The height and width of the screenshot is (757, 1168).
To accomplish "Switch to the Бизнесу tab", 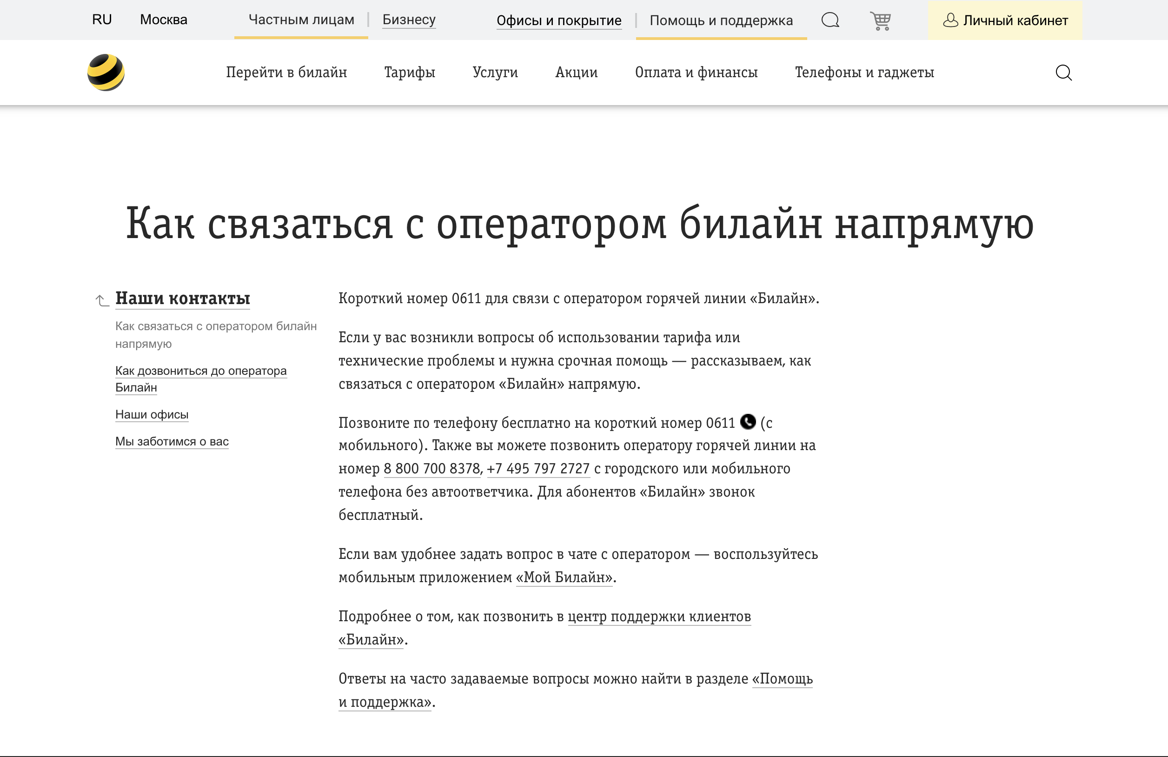I will (x=409, y=20).
